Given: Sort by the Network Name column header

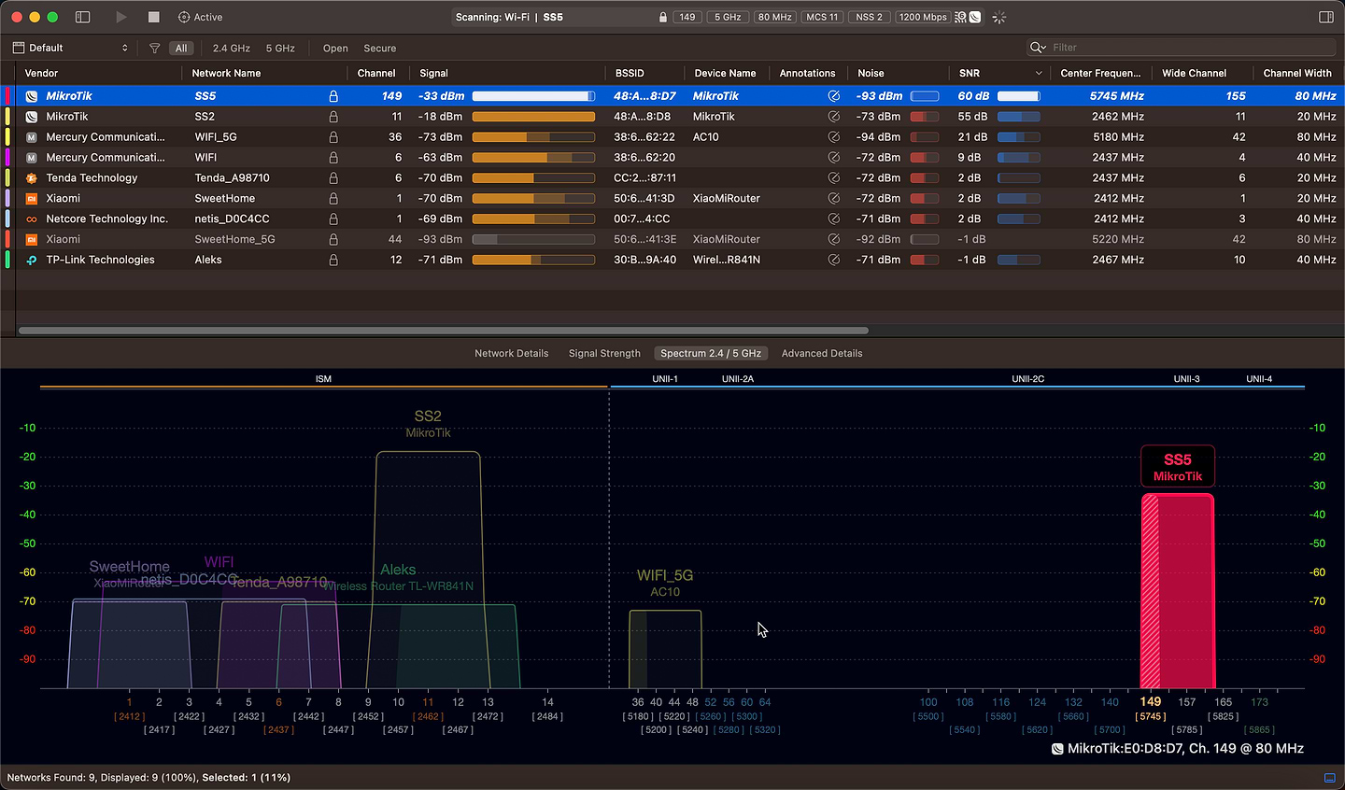Looking at the screenshot, I should coord(226,73).
